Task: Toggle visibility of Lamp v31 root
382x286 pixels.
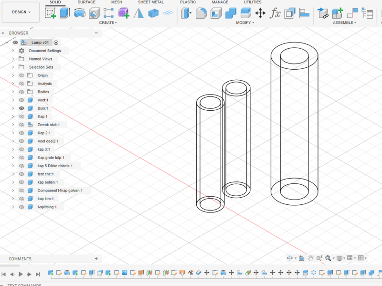Action: click(15, 42)
